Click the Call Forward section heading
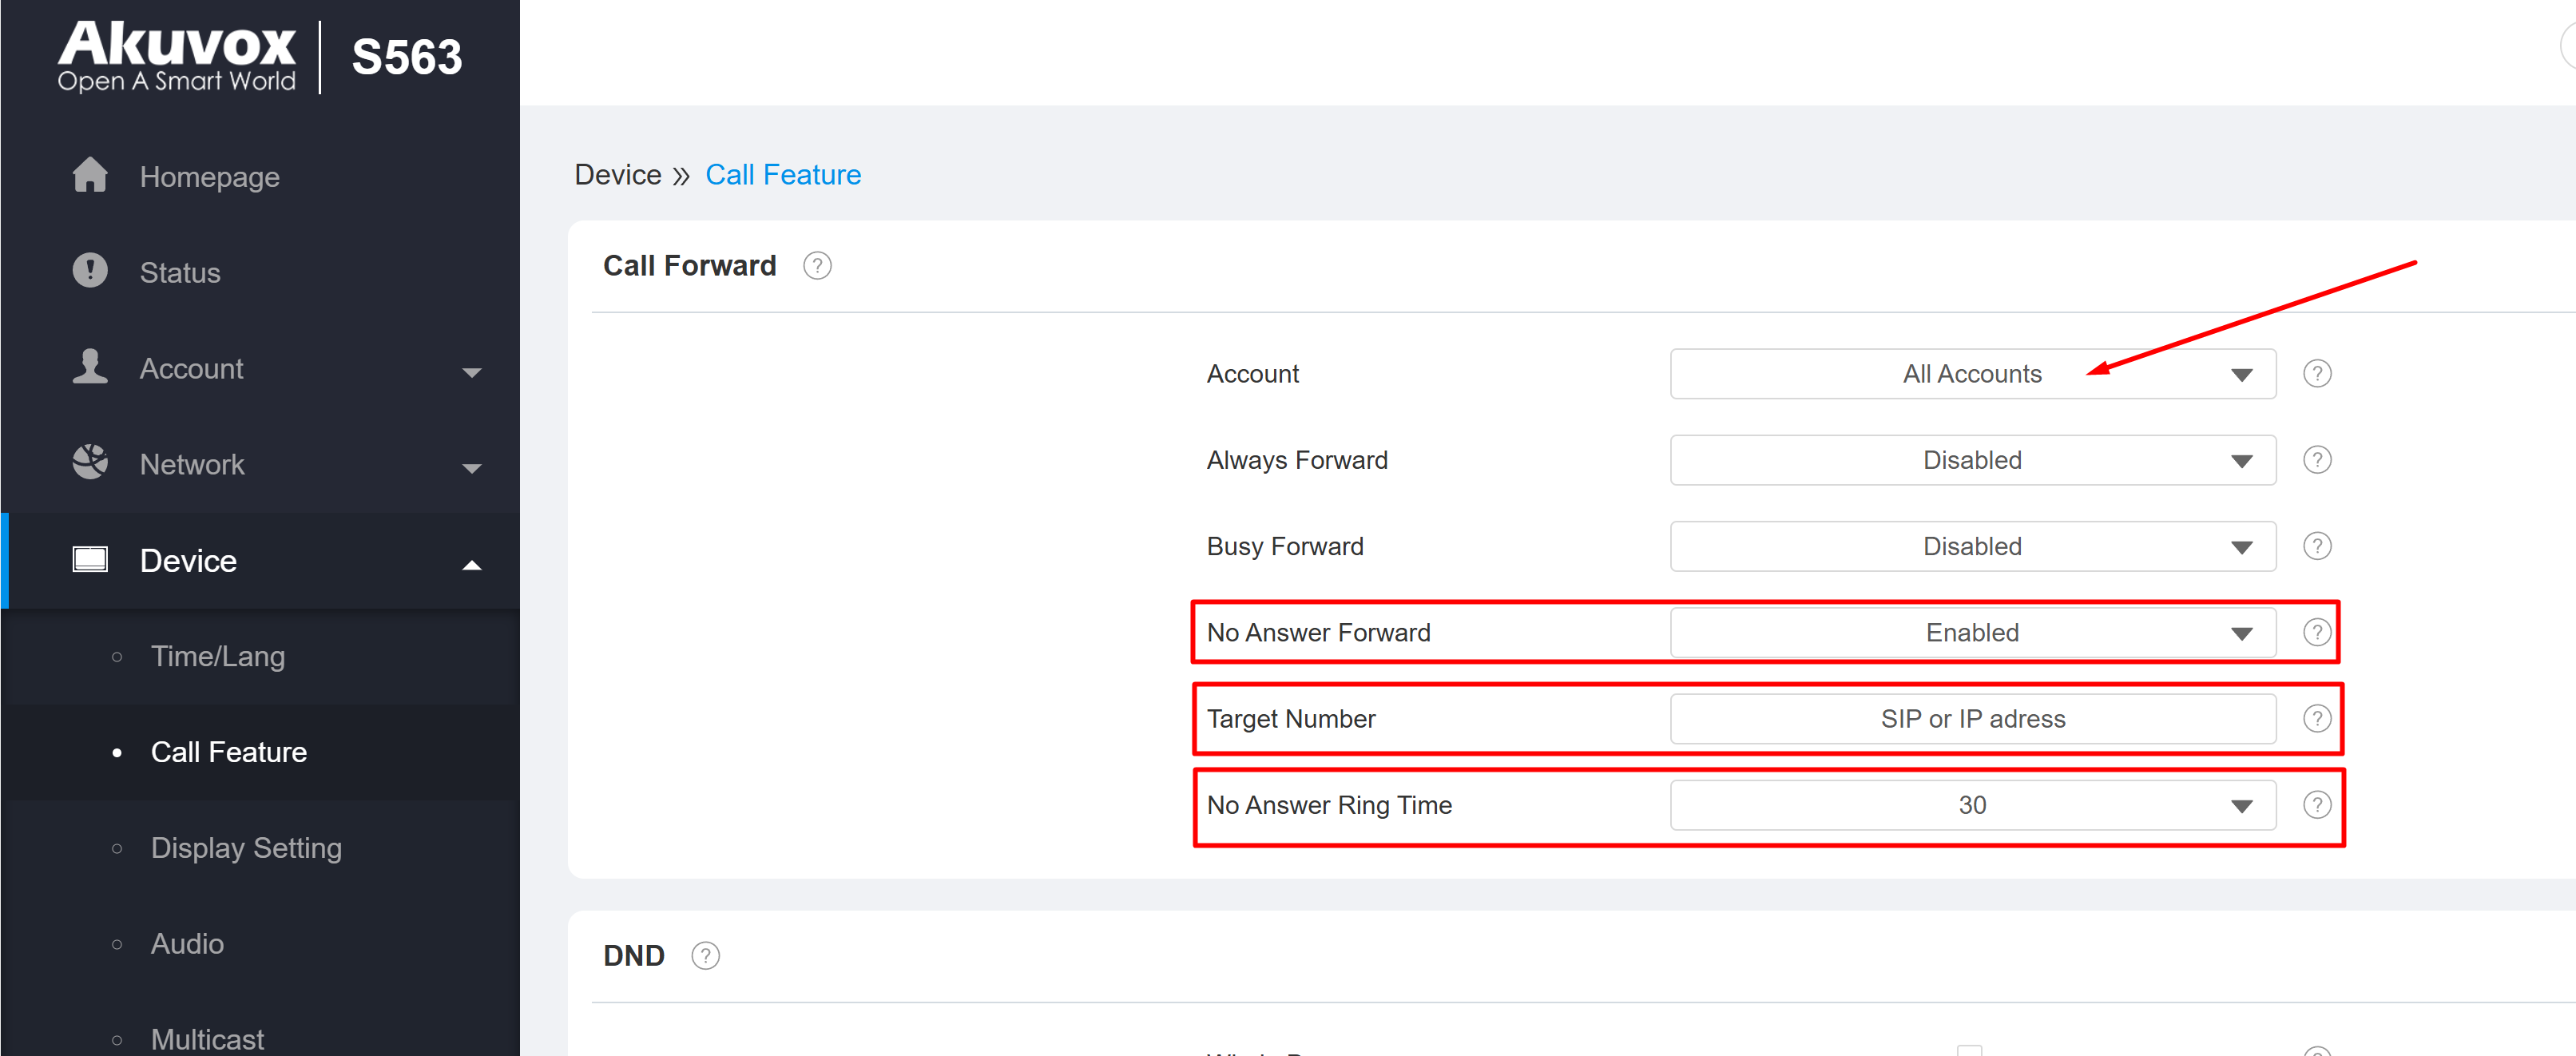The image size is (2576, 1056). [x=689, y=266]
